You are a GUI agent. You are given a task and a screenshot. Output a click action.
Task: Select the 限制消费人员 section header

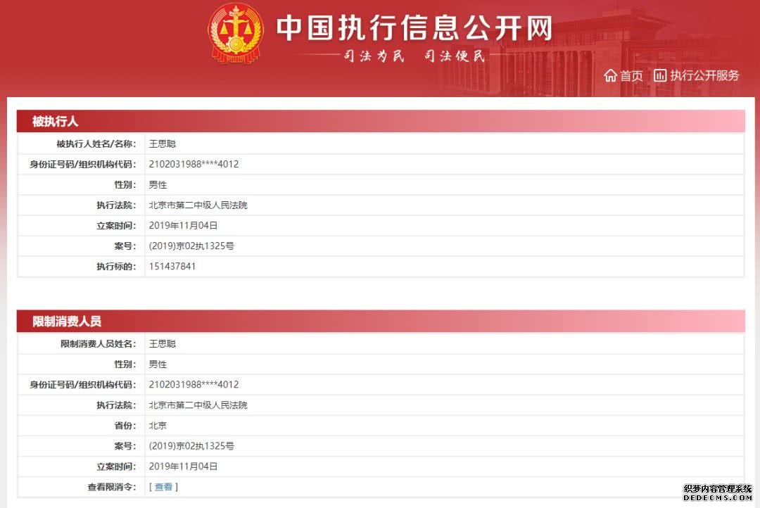point(67,322)
